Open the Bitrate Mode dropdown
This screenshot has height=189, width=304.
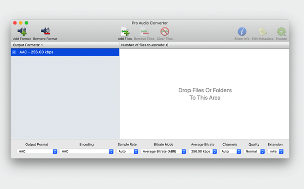(164, 151)
